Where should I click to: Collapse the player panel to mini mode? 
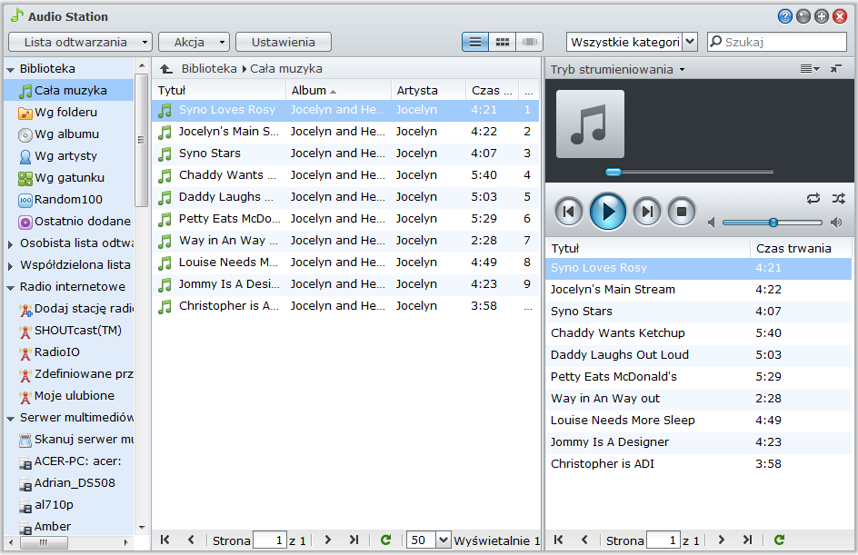coord(836,69)
